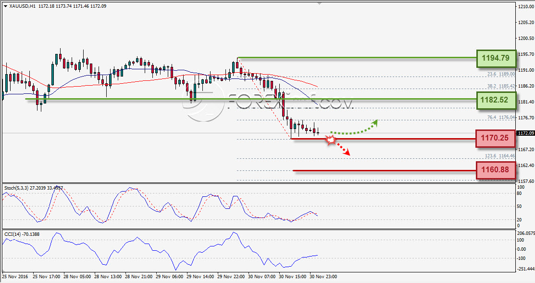Click the 1210.00 price axis label
The width and height of the screenshot is (535, 283).
point(526,7)
